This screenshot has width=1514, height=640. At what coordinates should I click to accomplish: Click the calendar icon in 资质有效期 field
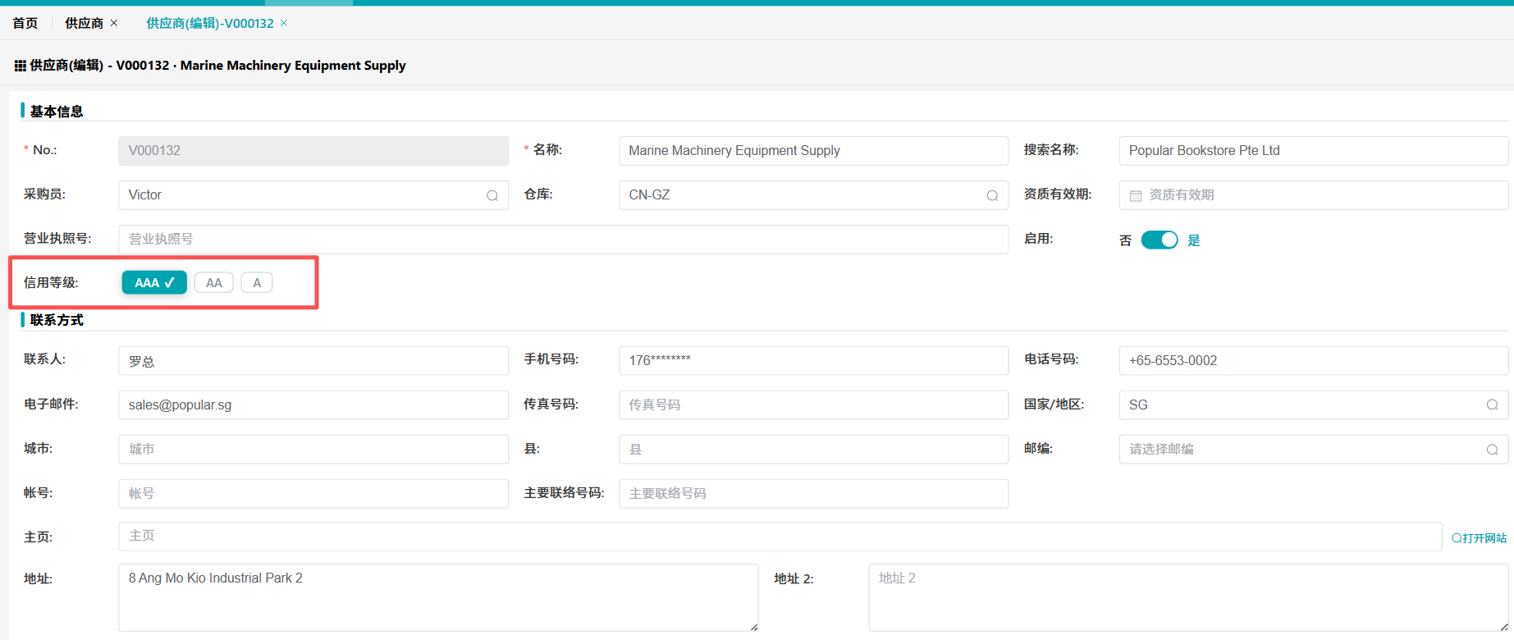1136,195
